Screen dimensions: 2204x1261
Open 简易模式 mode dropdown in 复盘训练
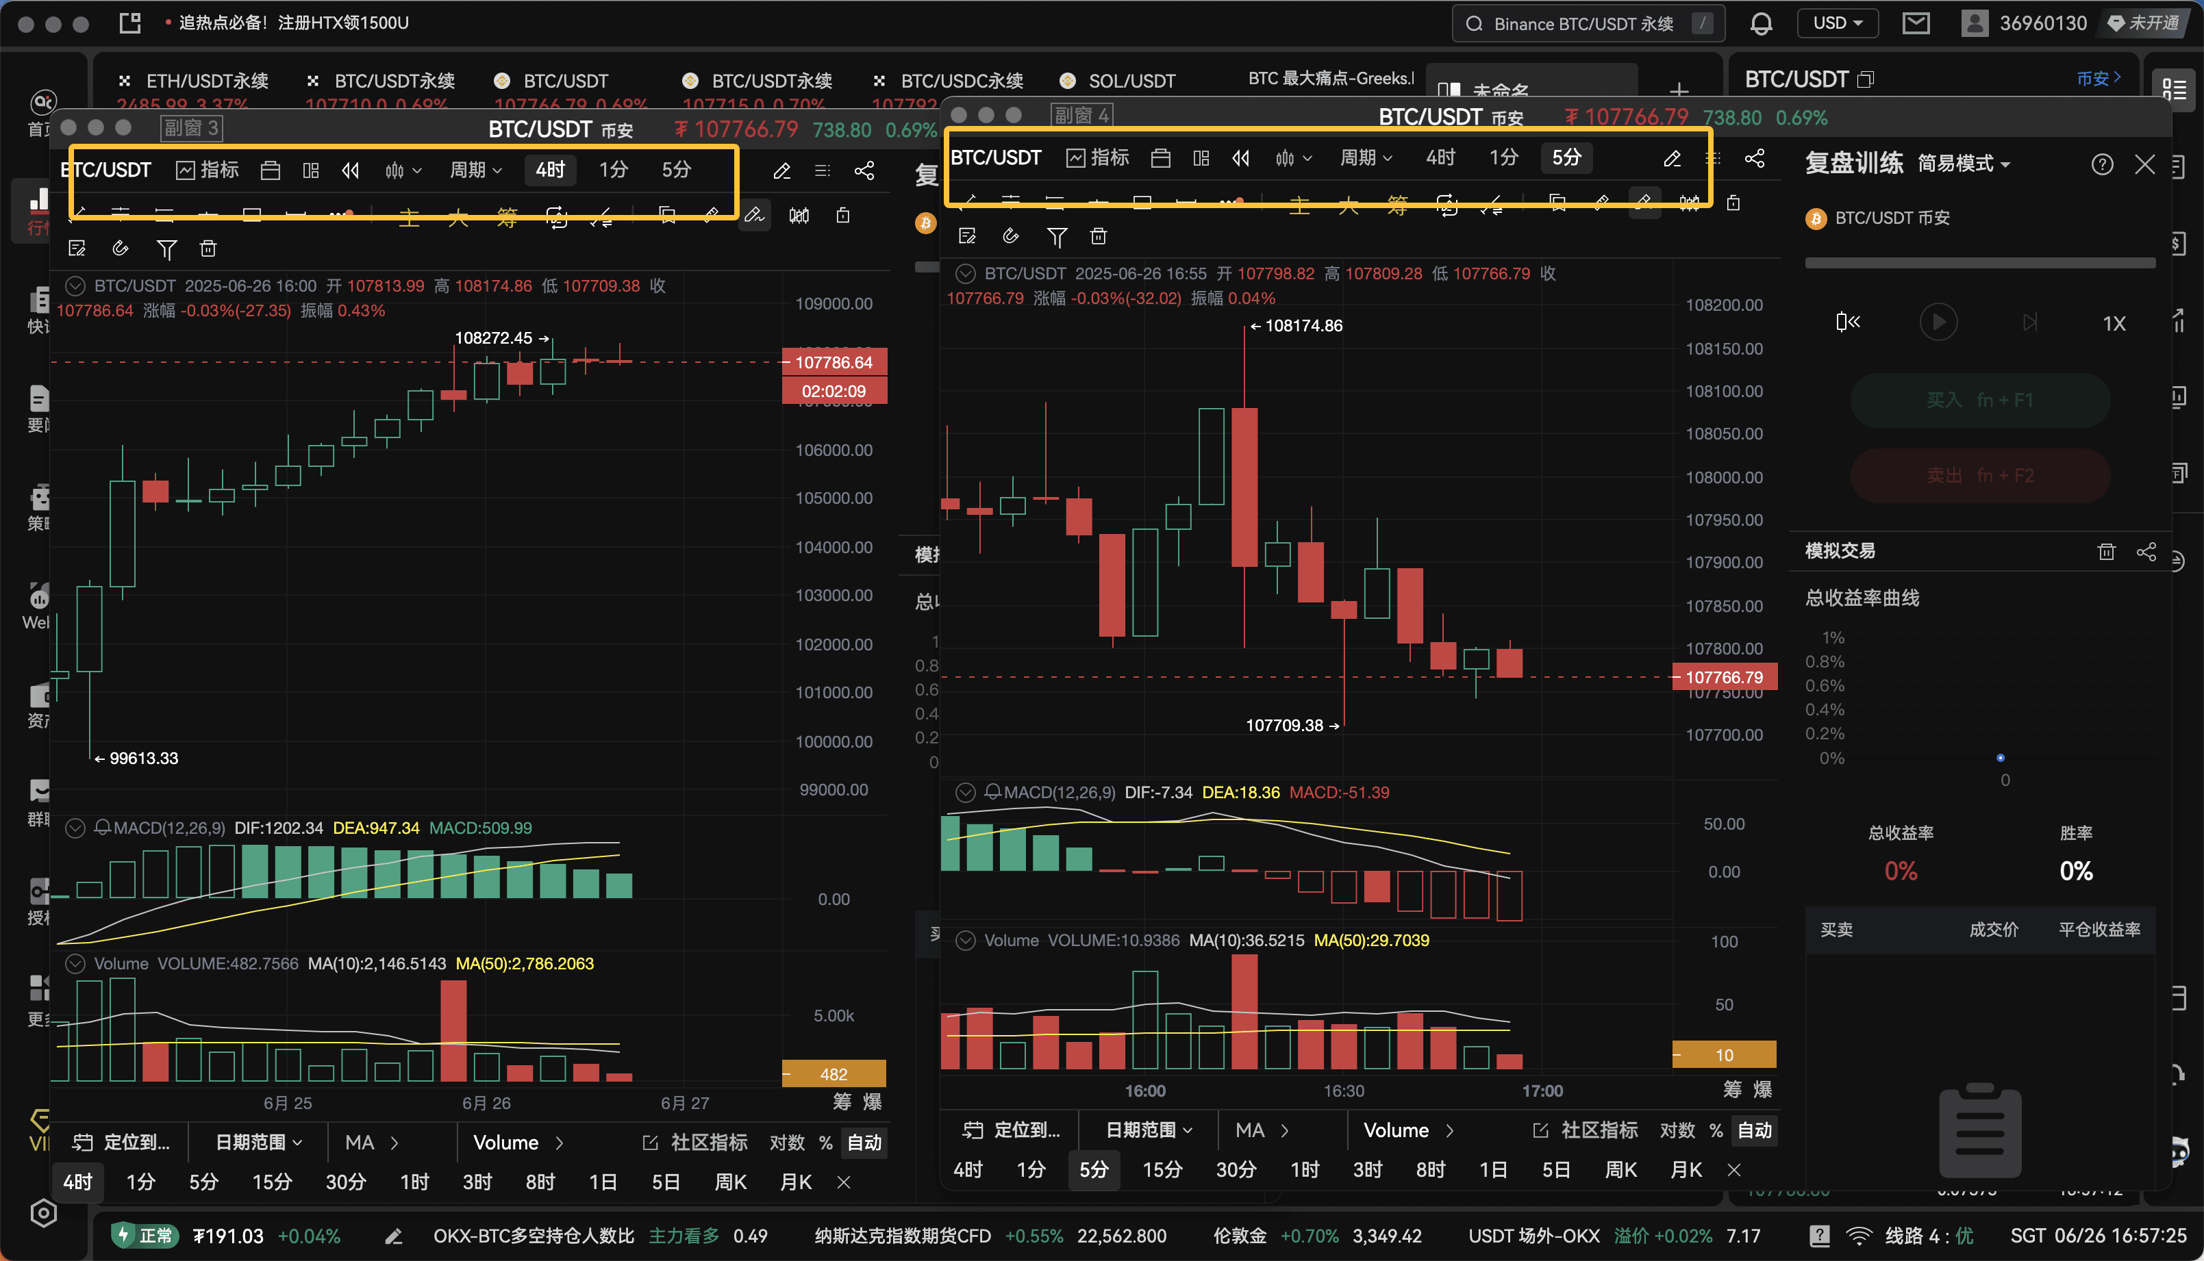tap(1963, 164)
